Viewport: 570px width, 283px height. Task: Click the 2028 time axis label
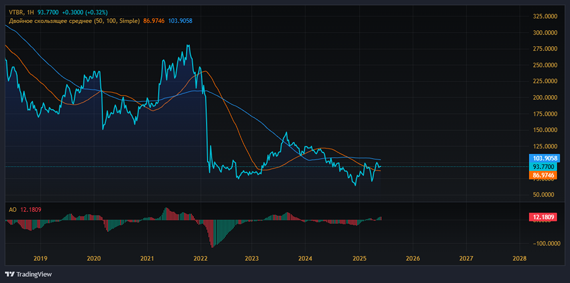point(519,259)
